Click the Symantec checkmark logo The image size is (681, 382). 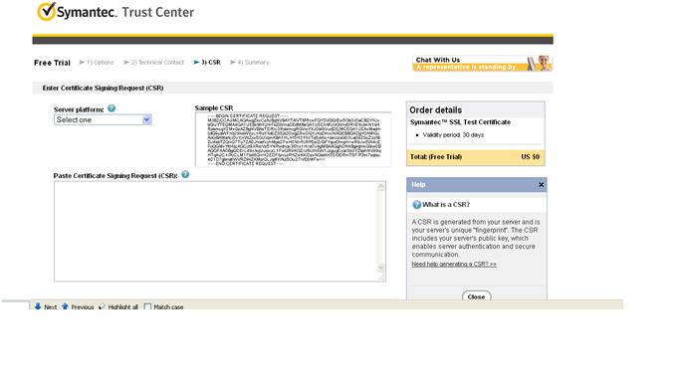click(46, 11)
